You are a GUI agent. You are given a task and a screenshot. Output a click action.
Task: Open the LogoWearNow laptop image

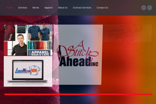click(28, 71)
